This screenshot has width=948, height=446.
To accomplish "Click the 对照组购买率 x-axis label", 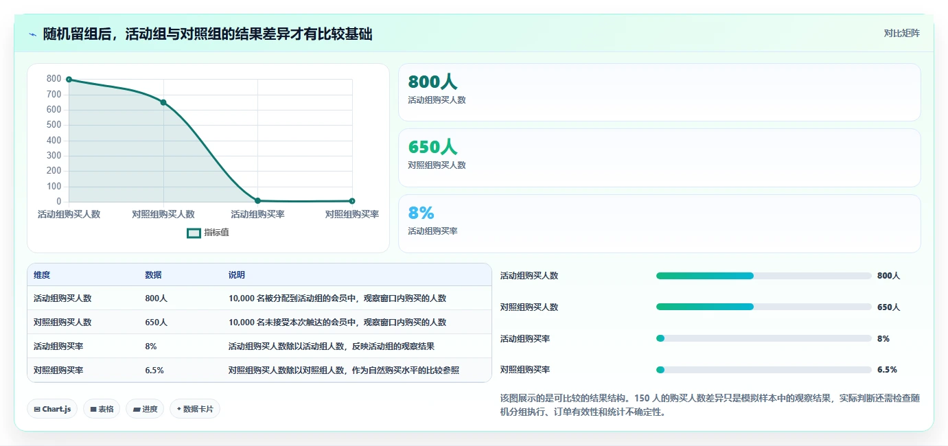I will [x=352, y=214].
